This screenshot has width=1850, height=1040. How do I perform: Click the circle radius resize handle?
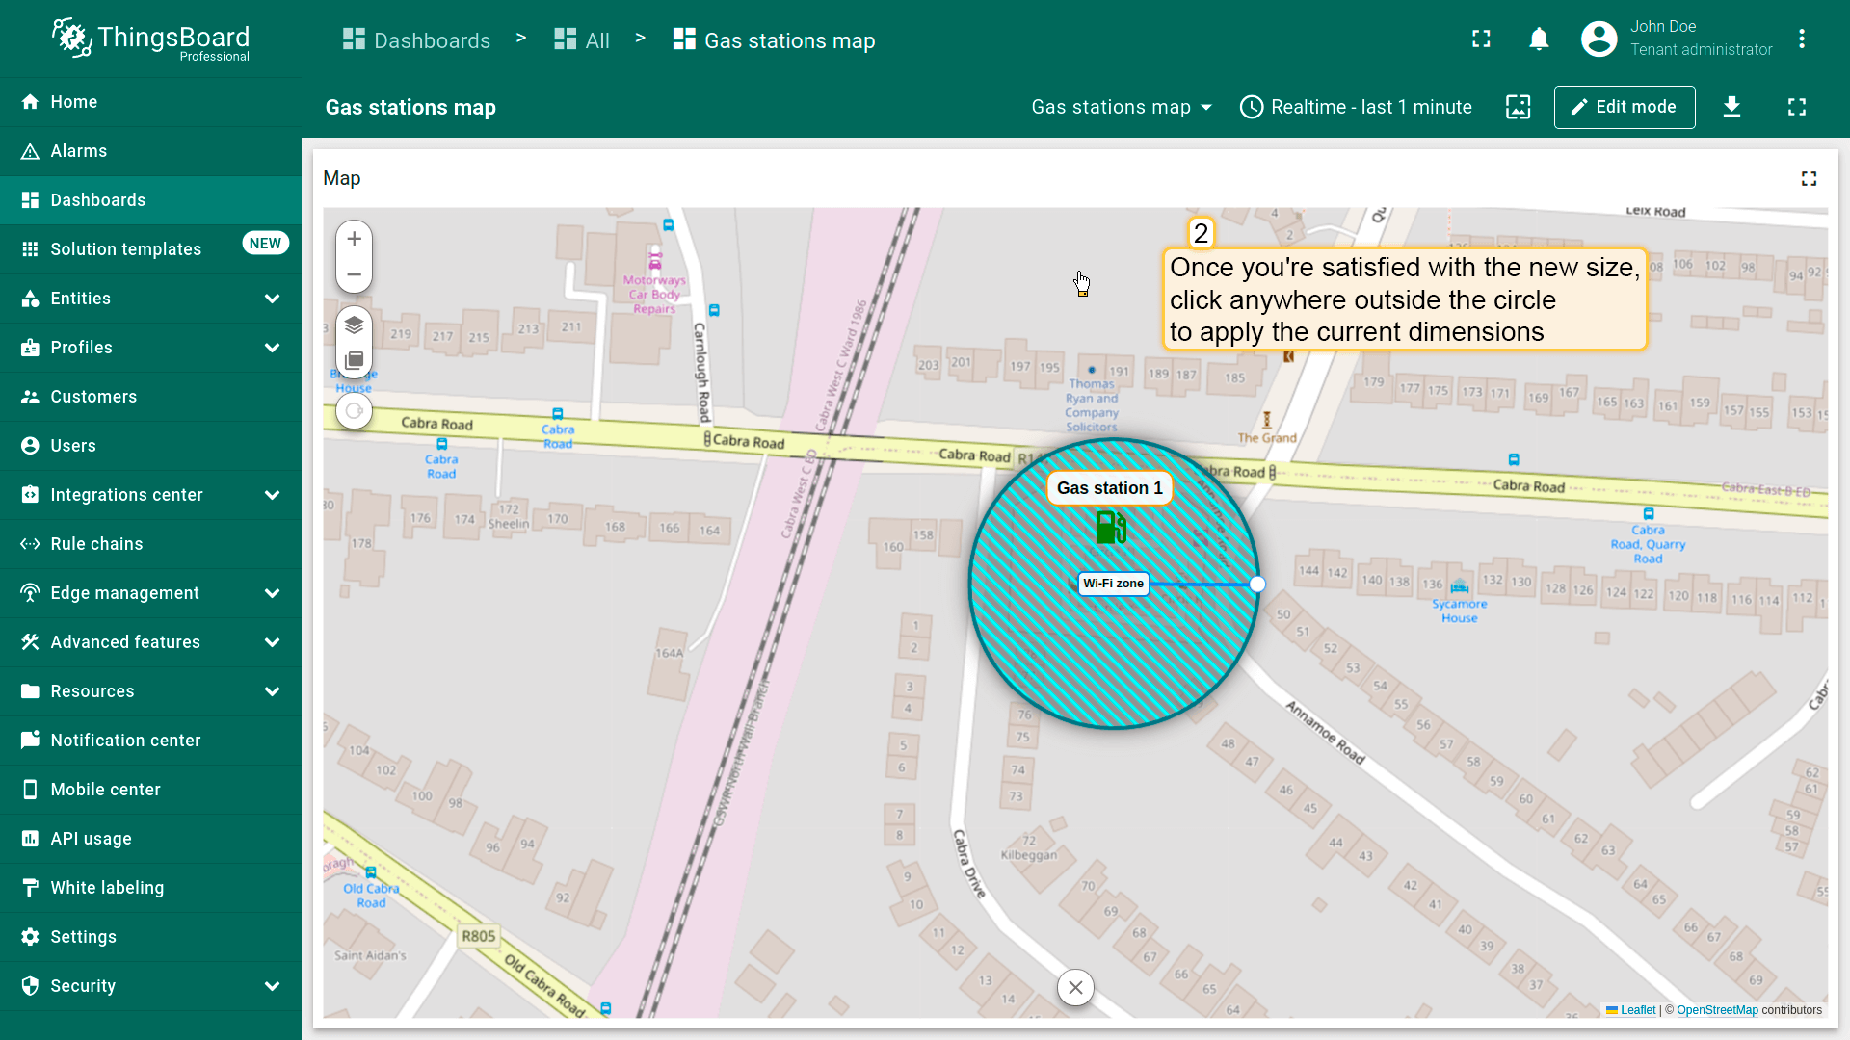(x=1256, y=585)
